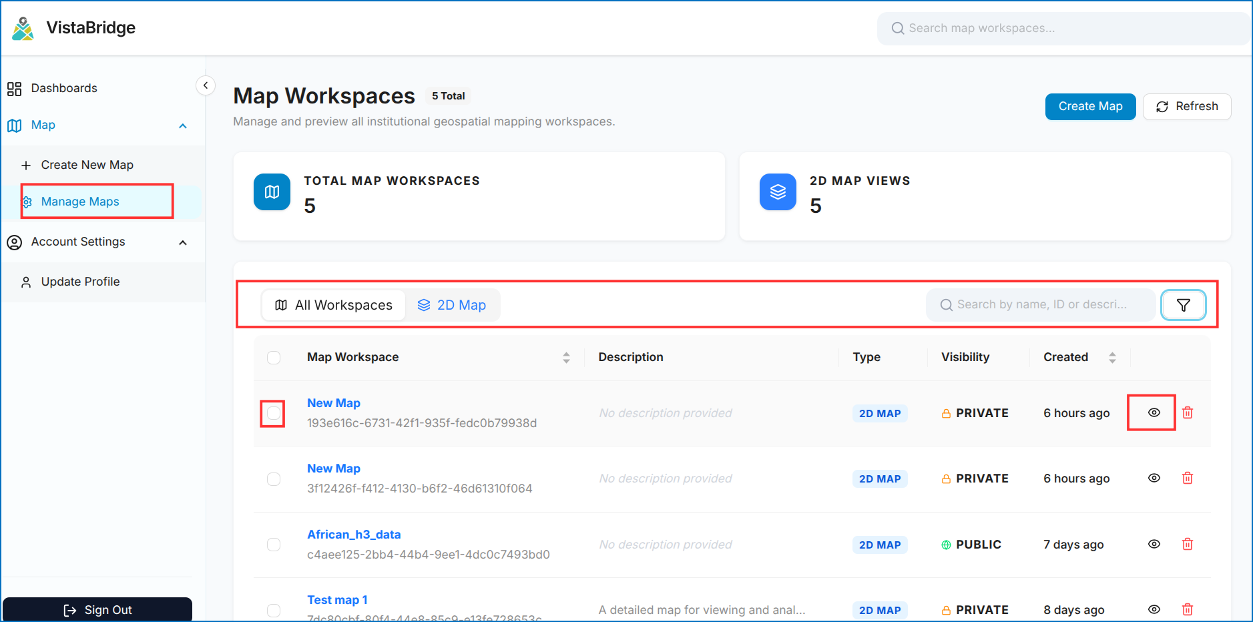Open the African_h3_data workspace link
Viewport: 1253px width, 622px height.
[x=354, y=535]
